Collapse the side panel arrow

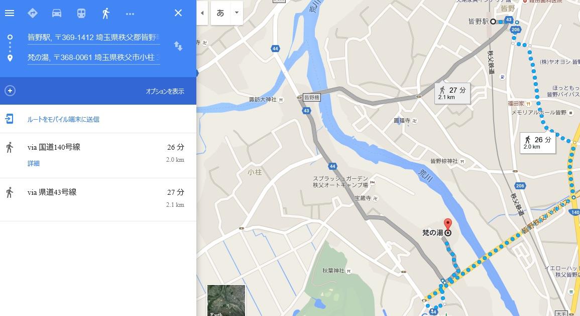202,13
